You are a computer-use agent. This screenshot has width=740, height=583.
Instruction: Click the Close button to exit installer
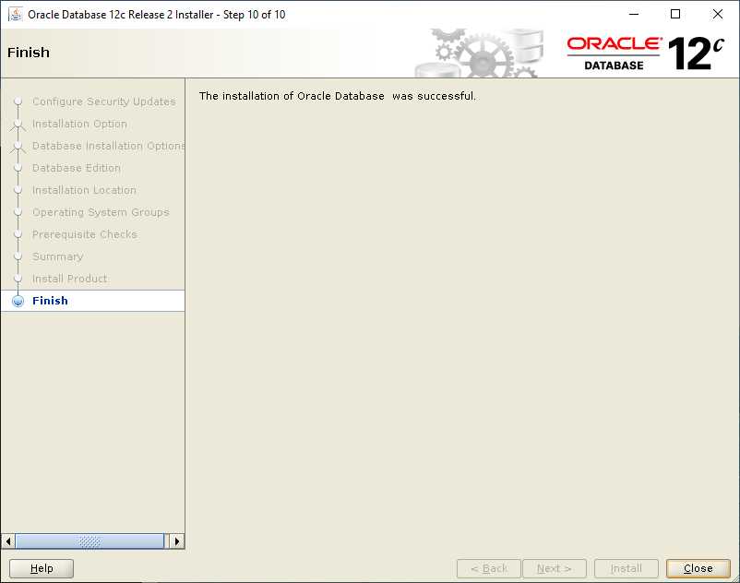coord(698,568)
